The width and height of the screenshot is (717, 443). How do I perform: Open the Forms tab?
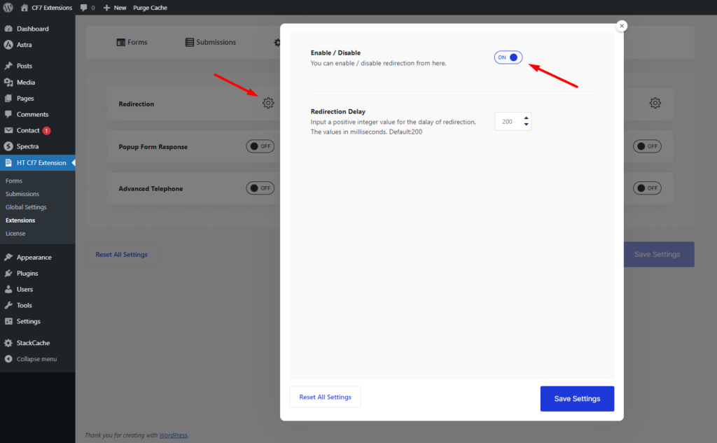tap(132, 42)
